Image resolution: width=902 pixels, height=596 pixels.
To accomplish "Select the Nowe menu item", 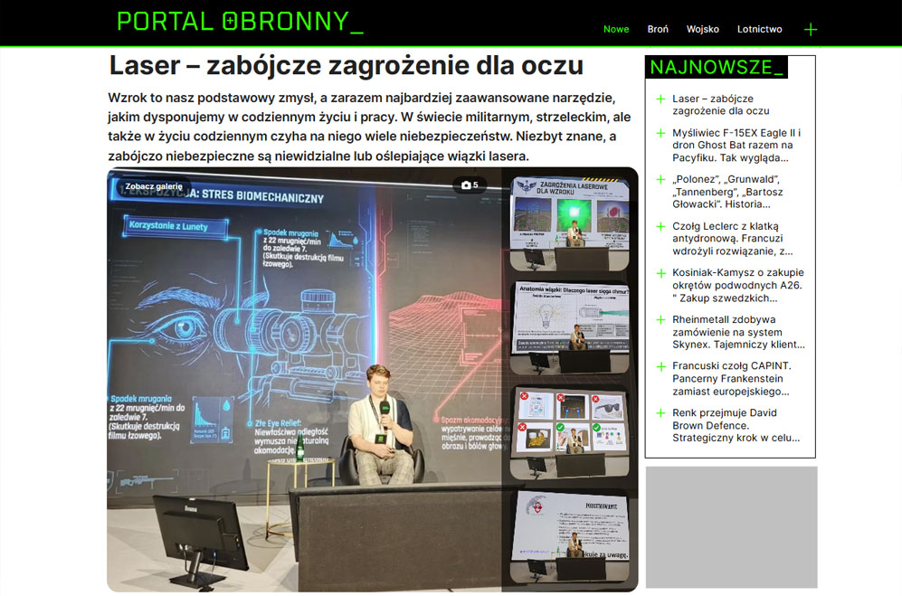I will pos(616,29).
